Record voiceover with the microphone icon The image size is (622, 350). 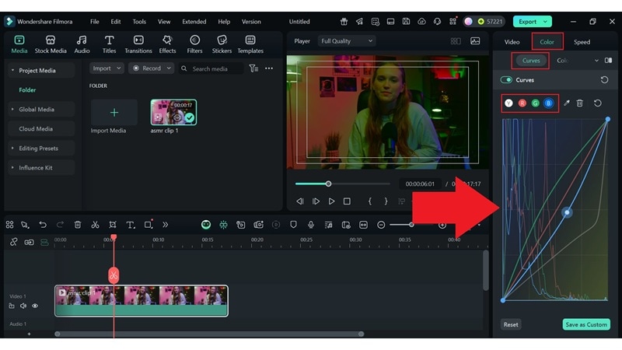pyautogui.click(x=310, y=225)
